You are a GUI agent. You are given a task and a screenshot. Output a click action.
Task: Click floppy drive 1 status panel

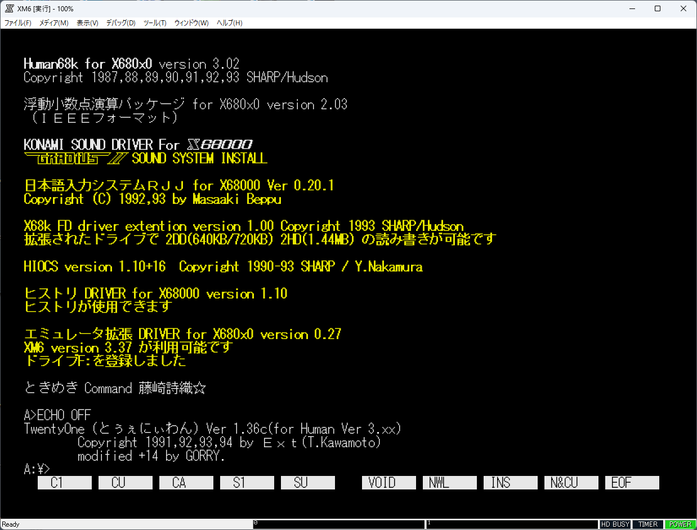(511, 524)
